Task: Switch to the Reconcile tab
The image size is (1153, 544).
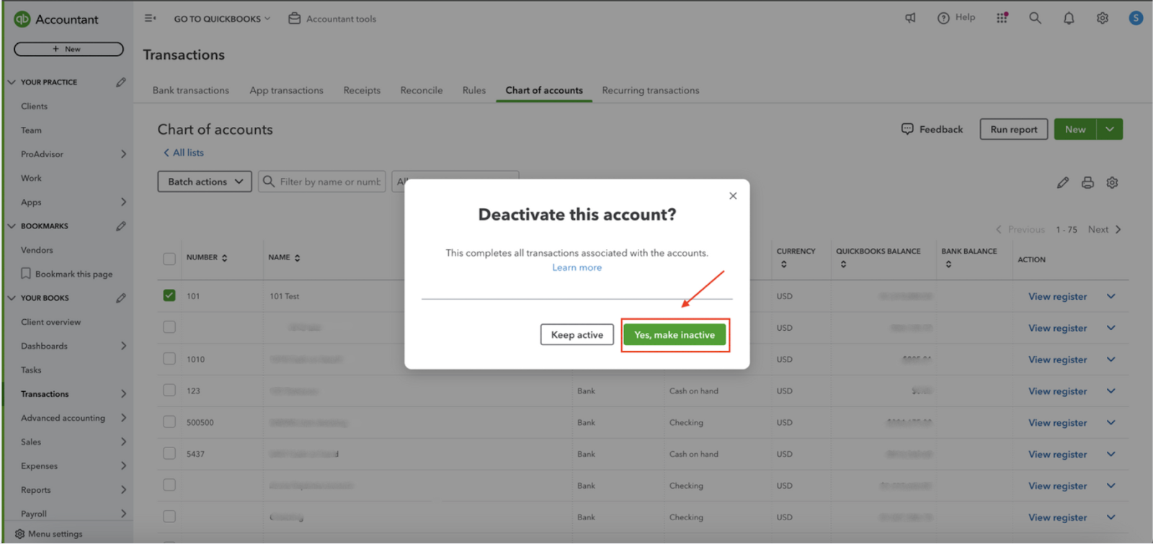Action: click(422, 90)
